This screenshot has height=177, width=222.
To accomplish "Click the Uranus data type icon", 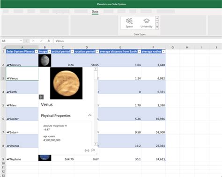I will [8, 146].
